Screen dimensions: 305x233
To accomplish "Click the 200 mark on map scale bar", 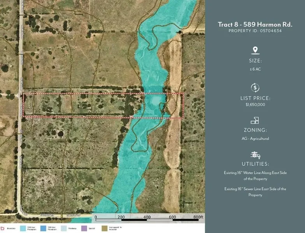I will [121, 217].
